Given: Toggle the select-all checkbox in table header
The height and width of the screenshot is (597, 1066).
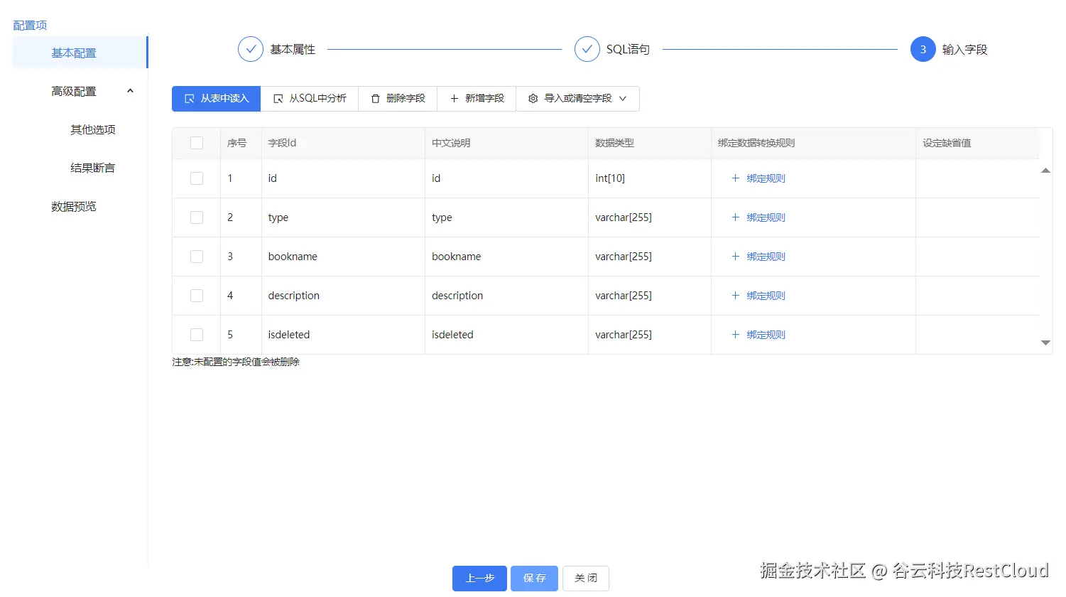Looking at the screenshot, I should click(x=197, y=143).
